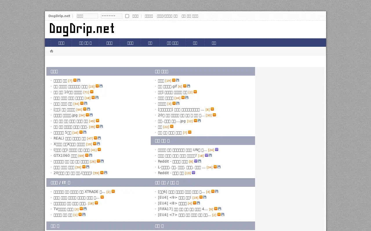The image size is (371, 231).
Task: Open the post mentioning XTRADE
Action: 79,192
